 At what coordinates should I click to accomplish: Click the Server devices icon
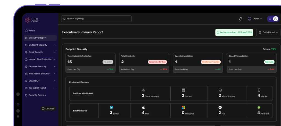coord(183,90)
